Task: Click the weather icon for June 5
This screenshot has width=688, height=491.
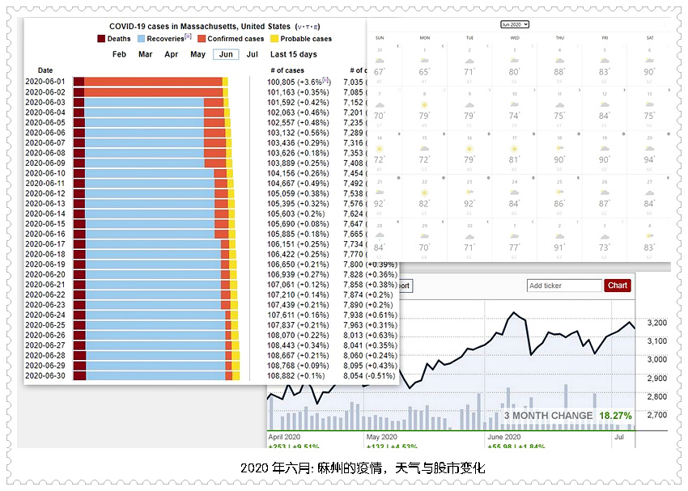Action: tap(605, 61)
